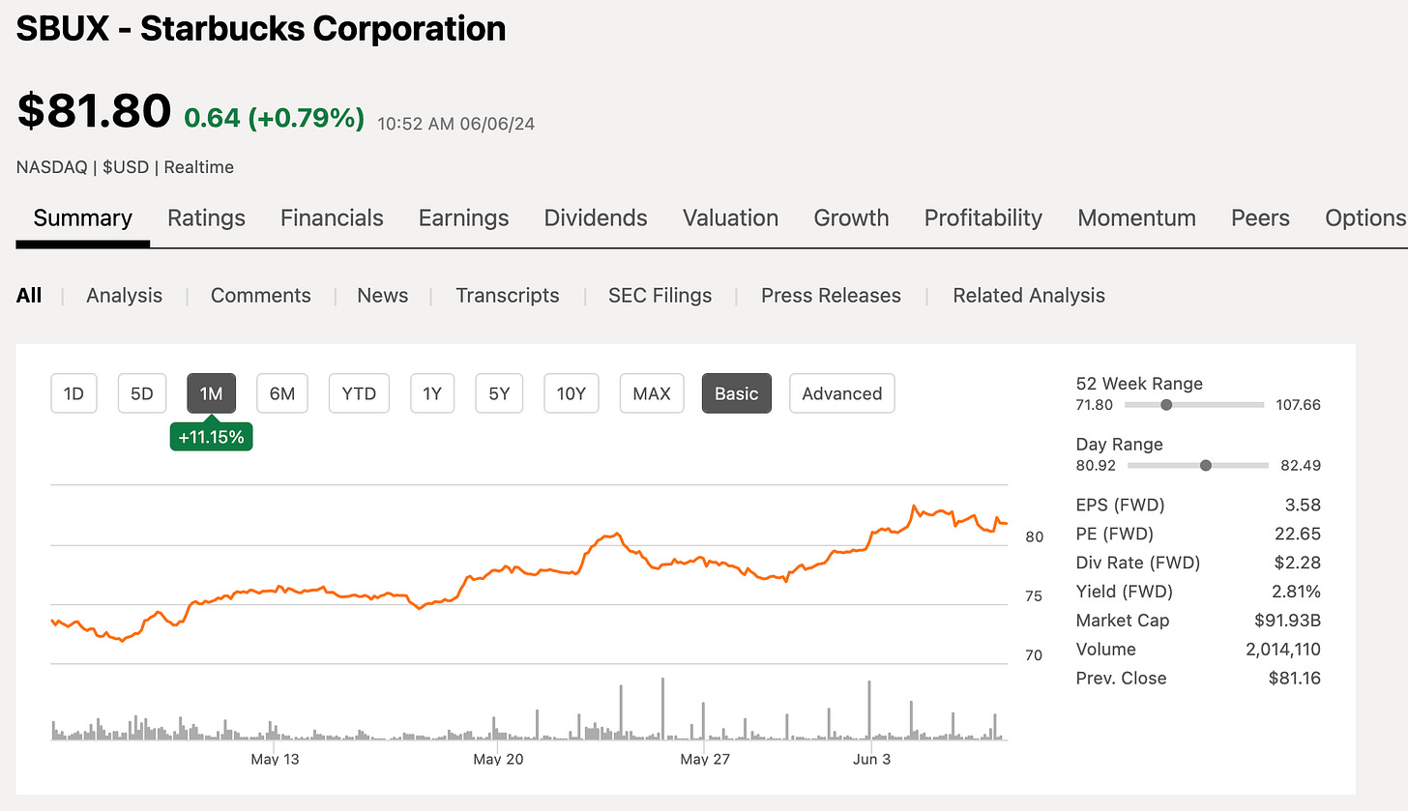Click the May 20 date label on the chart axis

click(498, 760)
